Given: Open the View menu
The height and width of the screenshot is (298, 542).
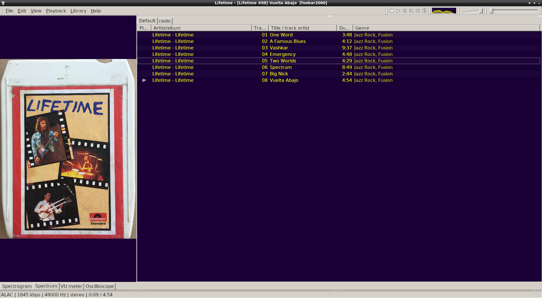Looking at the screenshot, I should 36,11.
